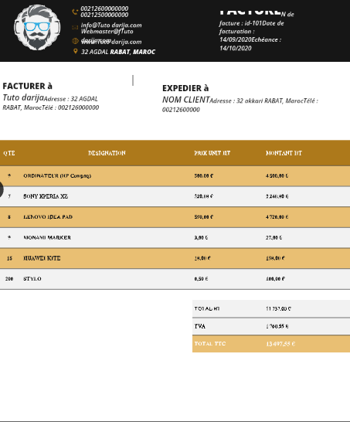This screenshot has height=422, width=350.
Task: Click the EXPEDIER à heading
Action: click(185, 88)
